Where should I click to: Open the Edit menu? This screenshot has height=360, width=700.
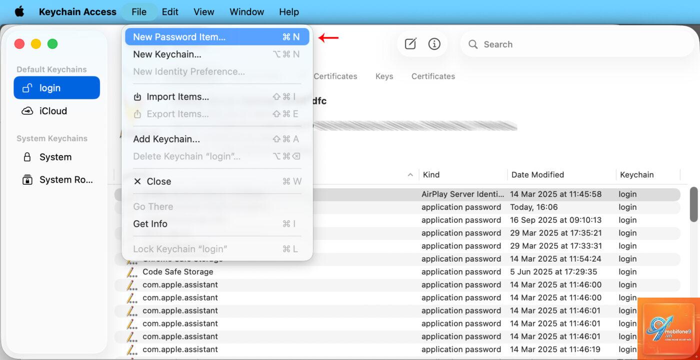point(170,11)
